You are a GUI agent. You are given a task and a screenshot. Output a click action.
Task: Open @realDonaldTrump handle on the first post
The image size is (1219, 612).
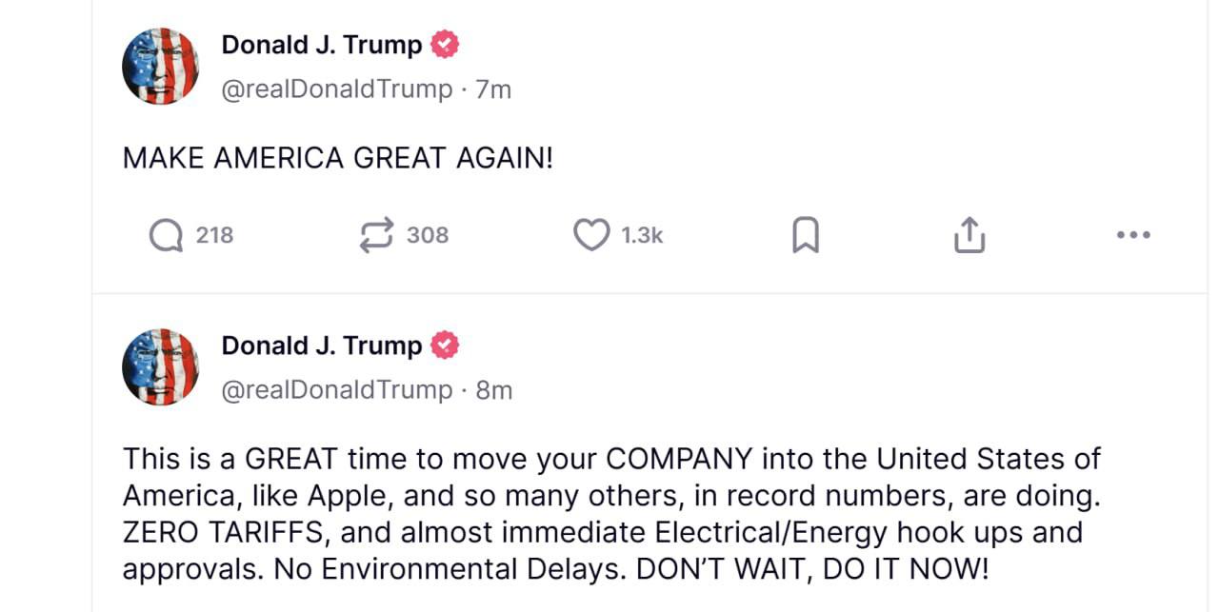coord(337,89)
